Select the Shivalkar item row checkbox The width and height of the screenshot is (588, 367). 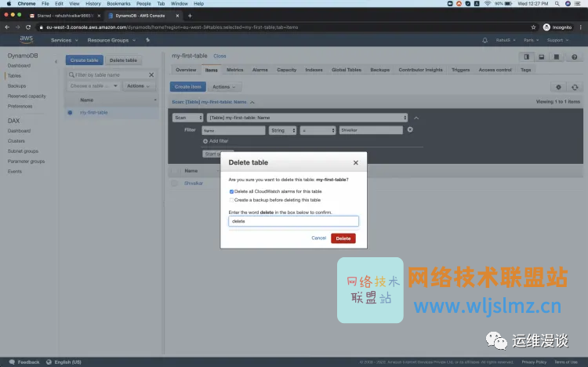174,183
